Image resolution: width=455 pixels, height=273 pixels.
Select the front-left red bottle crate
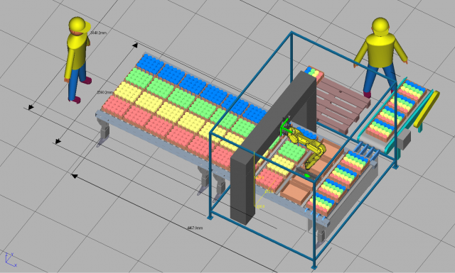point(117,106)
